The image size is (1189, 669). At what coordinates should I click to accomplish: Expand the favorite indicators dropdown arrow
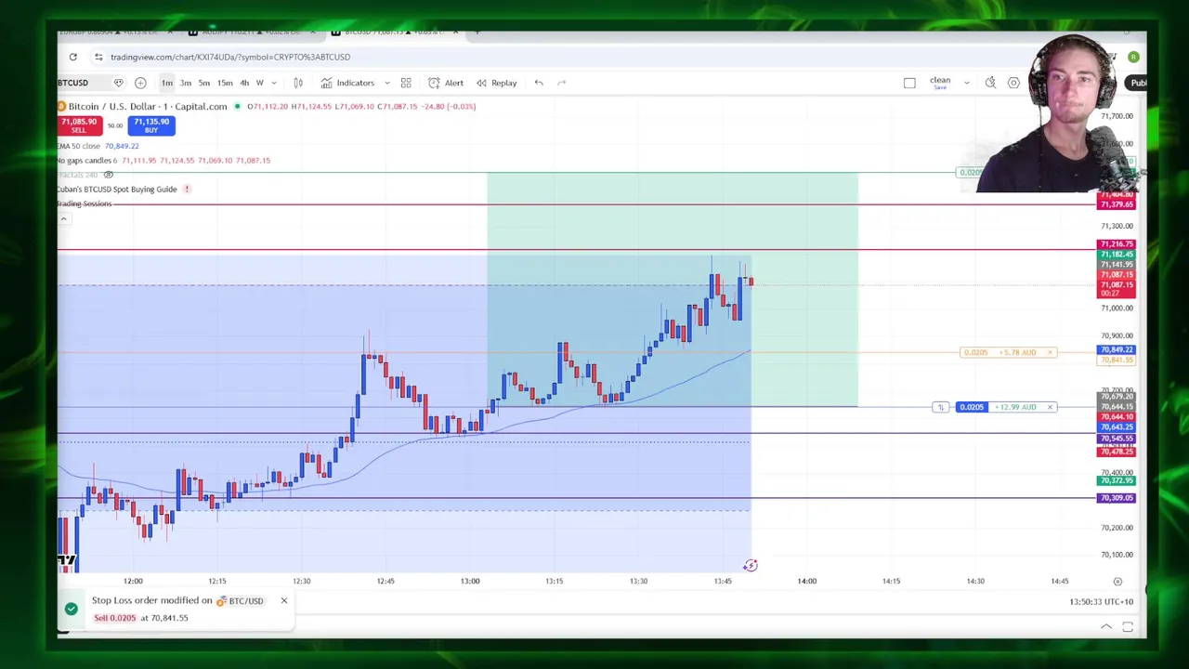pyautogui.click(x=387, y=83)
